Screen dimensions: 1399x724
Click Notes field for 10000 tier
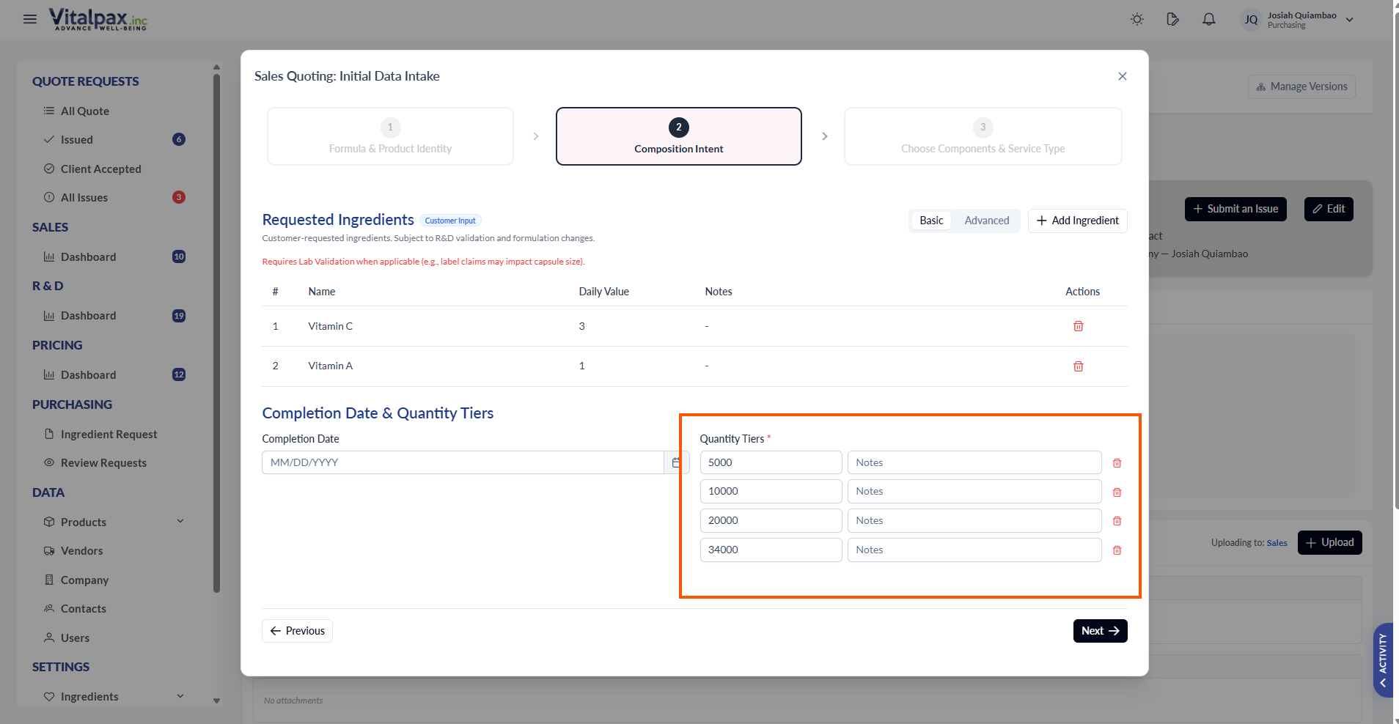974,491
